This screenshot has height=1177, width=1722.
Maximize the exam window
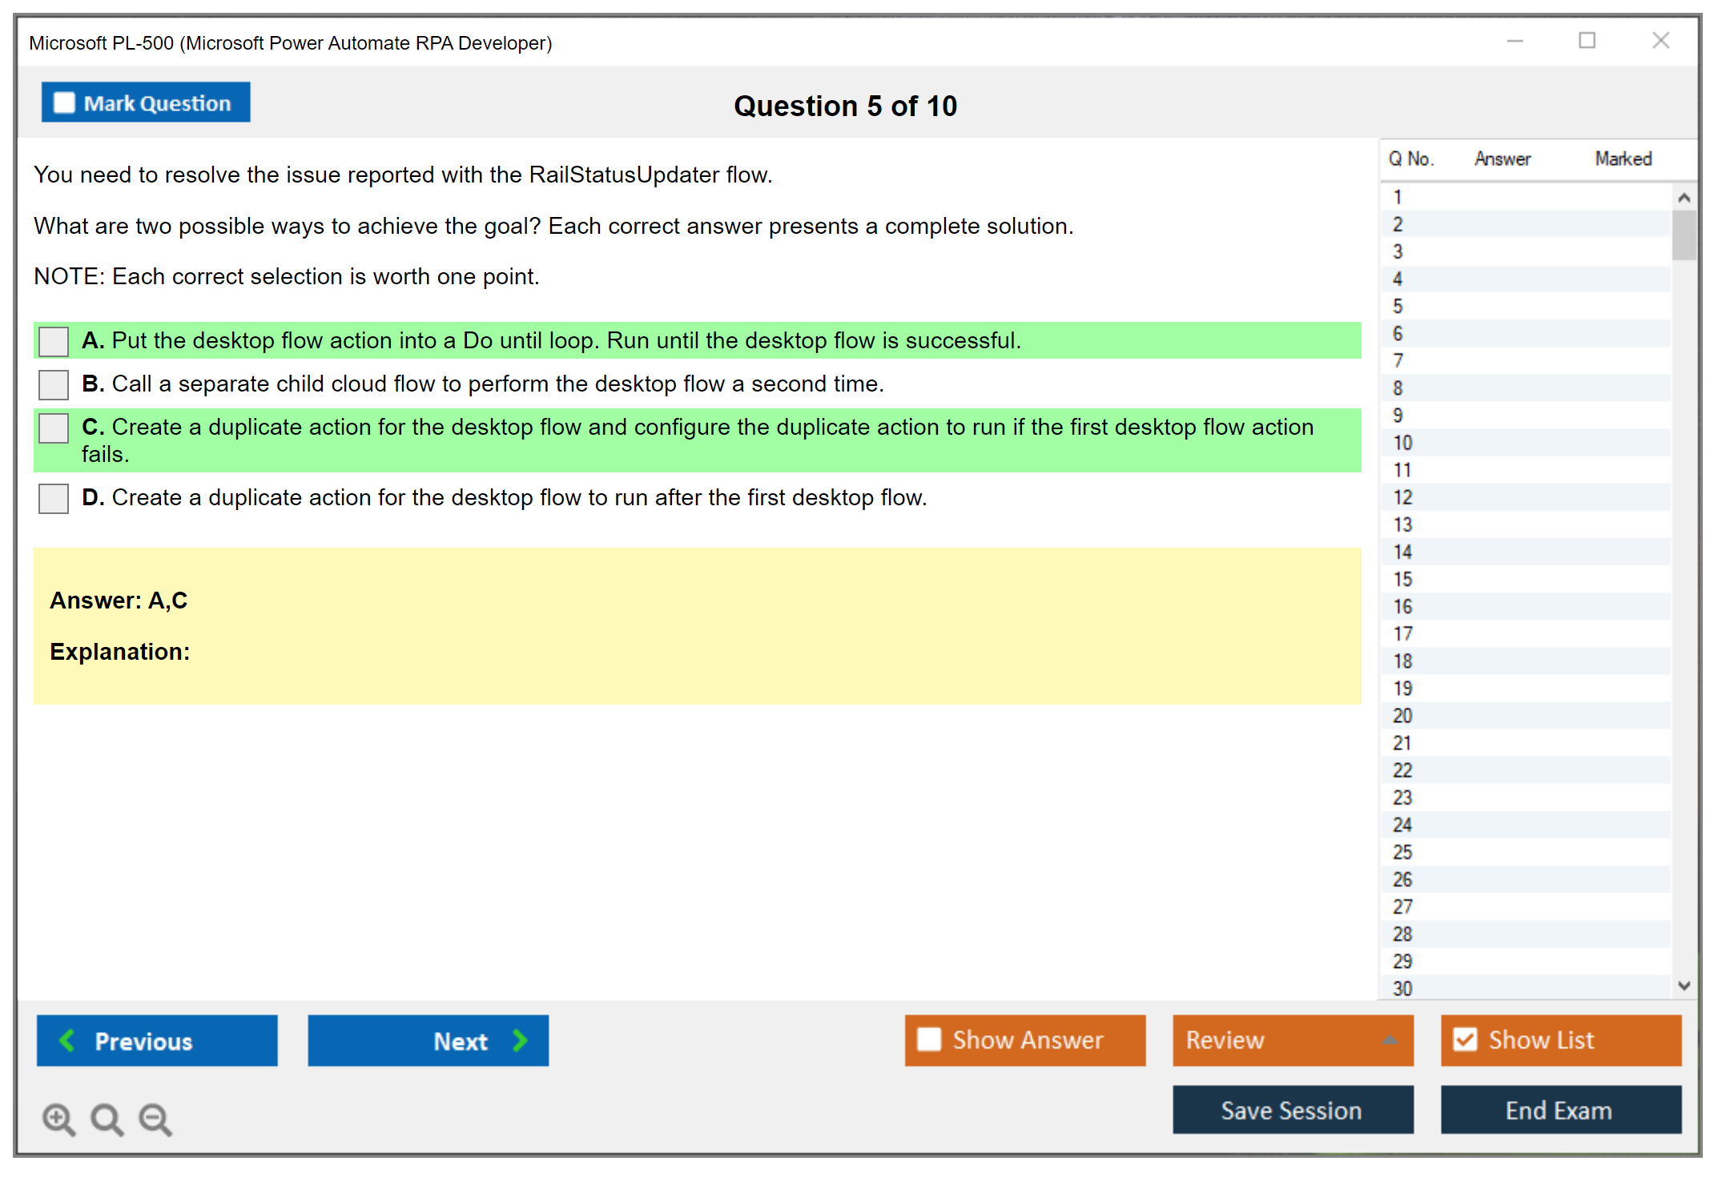[1587, 41]
